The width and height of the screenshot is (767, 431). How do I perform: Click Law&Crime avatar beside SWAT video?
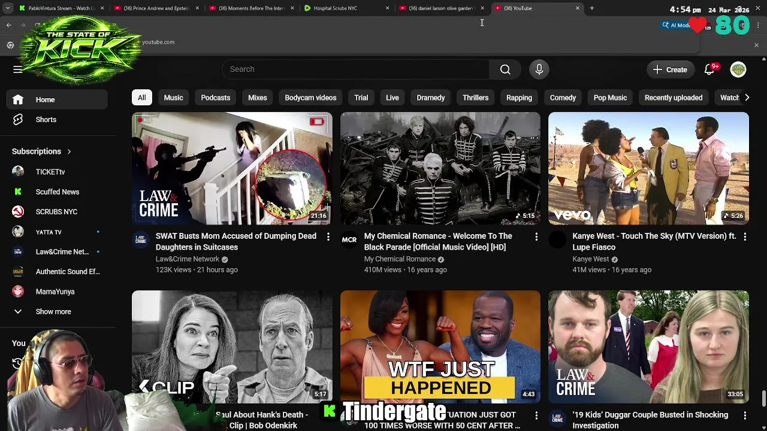tap(141, 239)
